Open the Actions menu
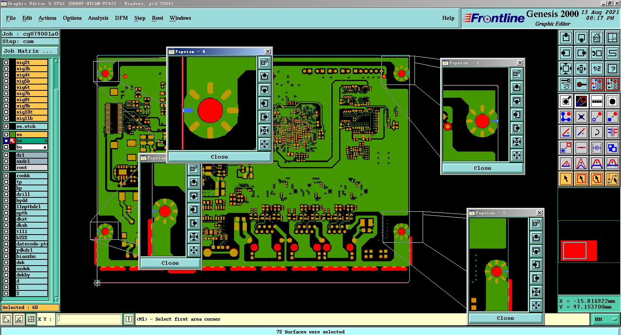The width and height of the screenshot is (621, 335). coord(47,18)
